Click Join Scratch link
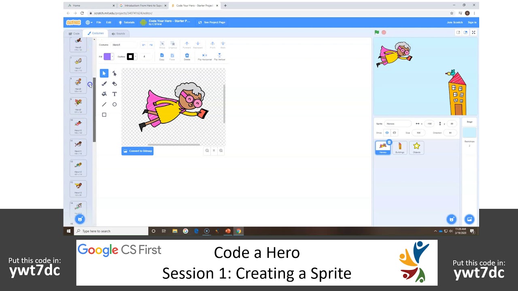The image size is (518, 291). [x=455, y=22]
